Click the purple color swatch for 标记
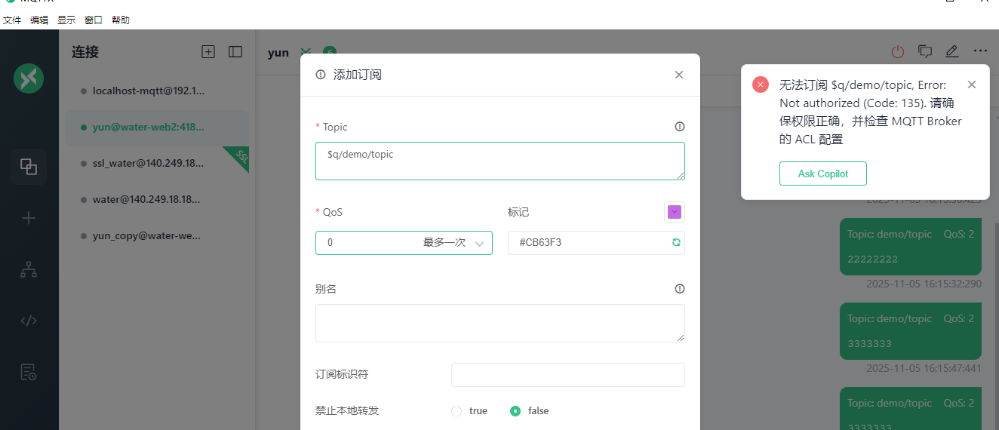The width and height of the screenshot is (999, 430). click(675, 213)
